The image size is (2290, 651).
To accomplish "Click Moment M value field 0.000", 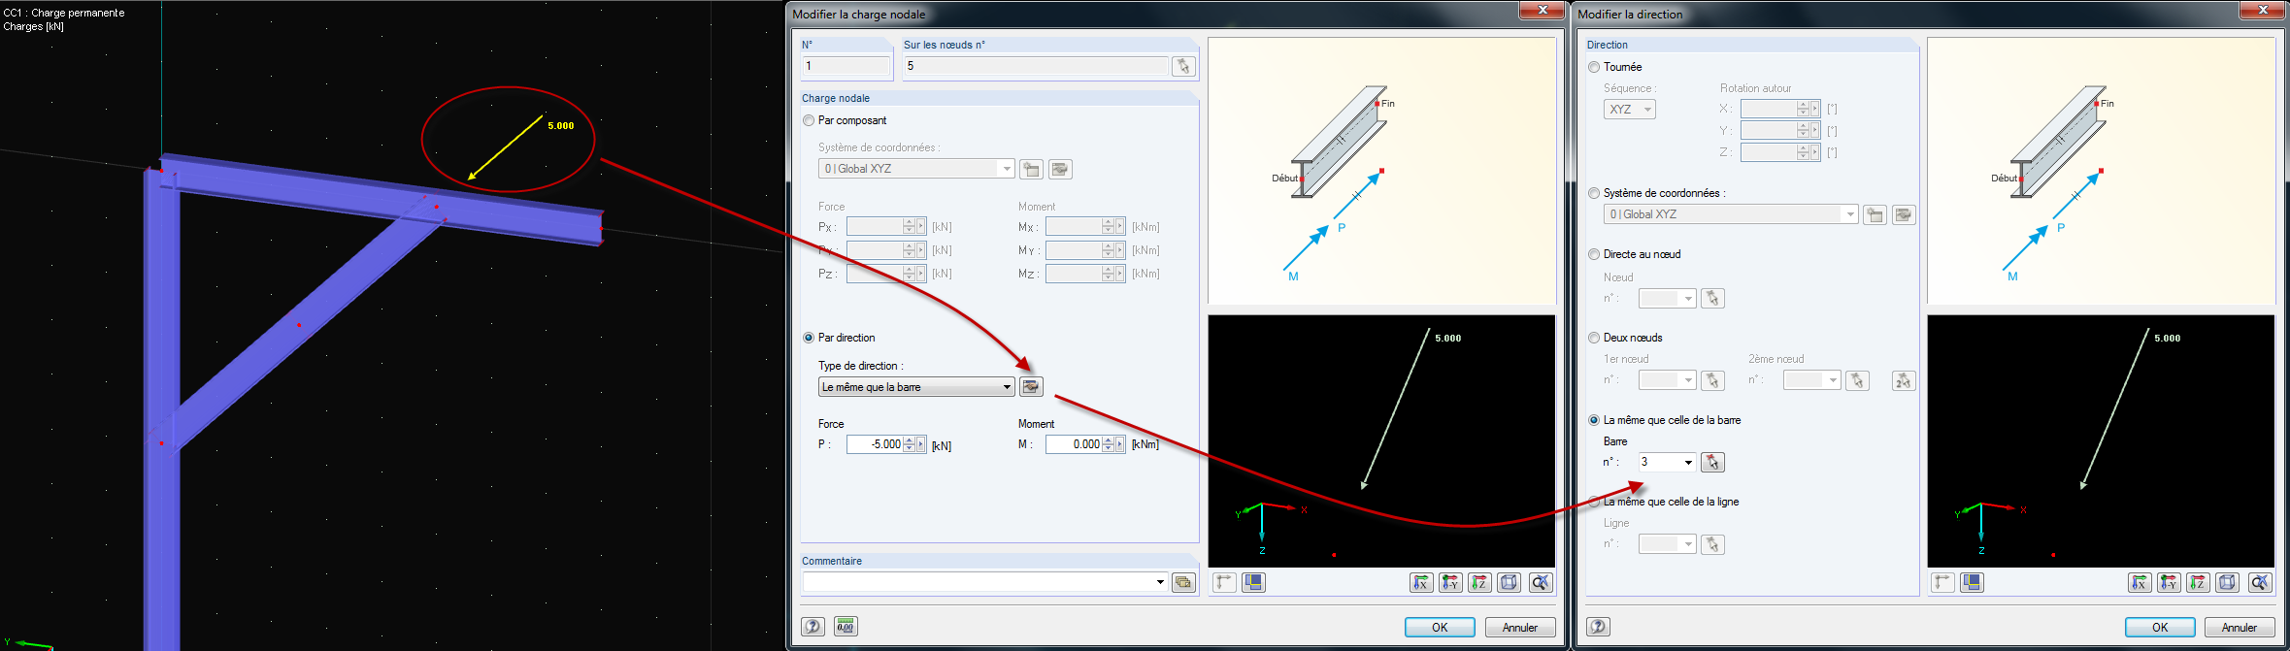I will point(1074,444).
